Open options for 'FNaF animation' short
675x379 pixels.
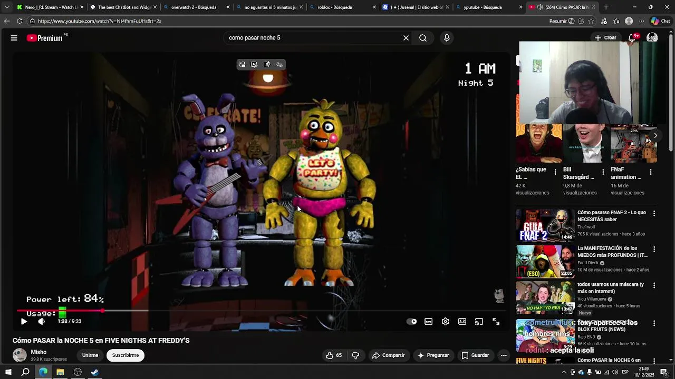tap(650, 172)
